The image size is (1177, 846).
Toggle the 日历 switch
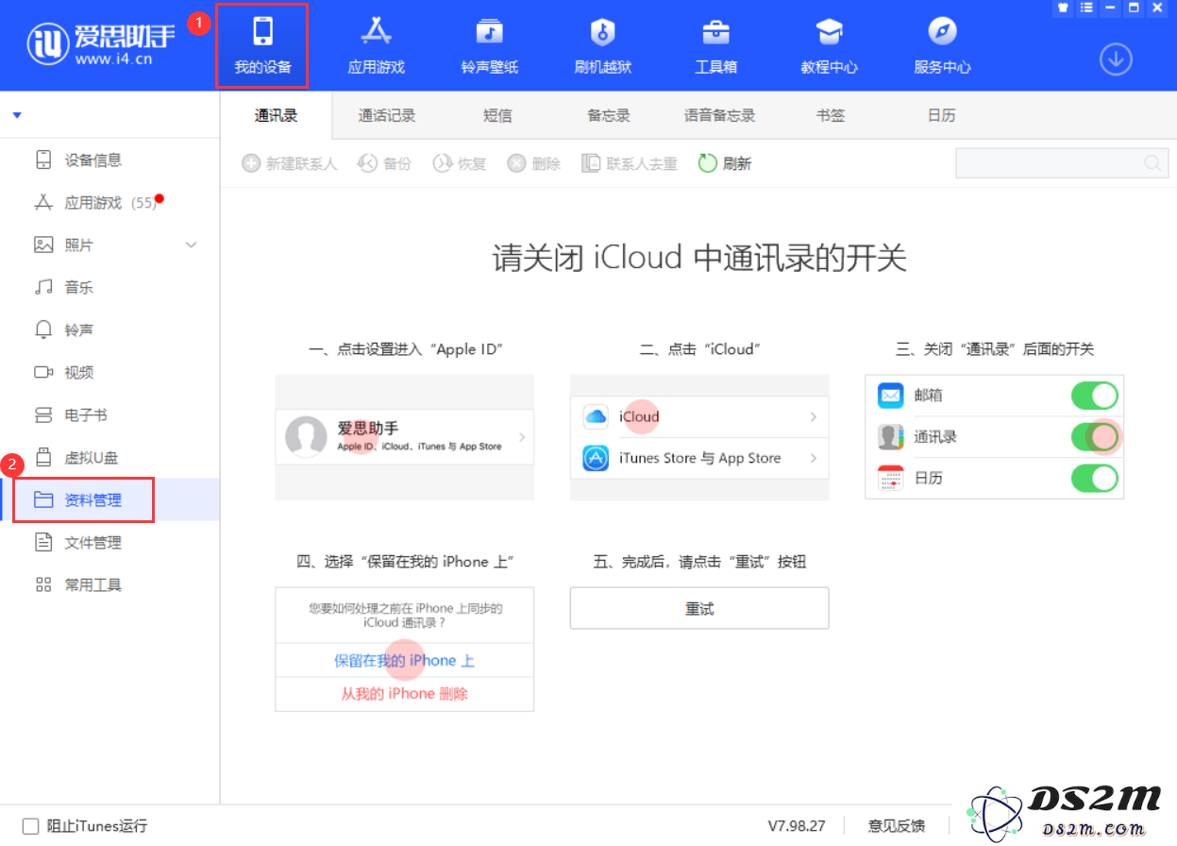[1095, 478]
